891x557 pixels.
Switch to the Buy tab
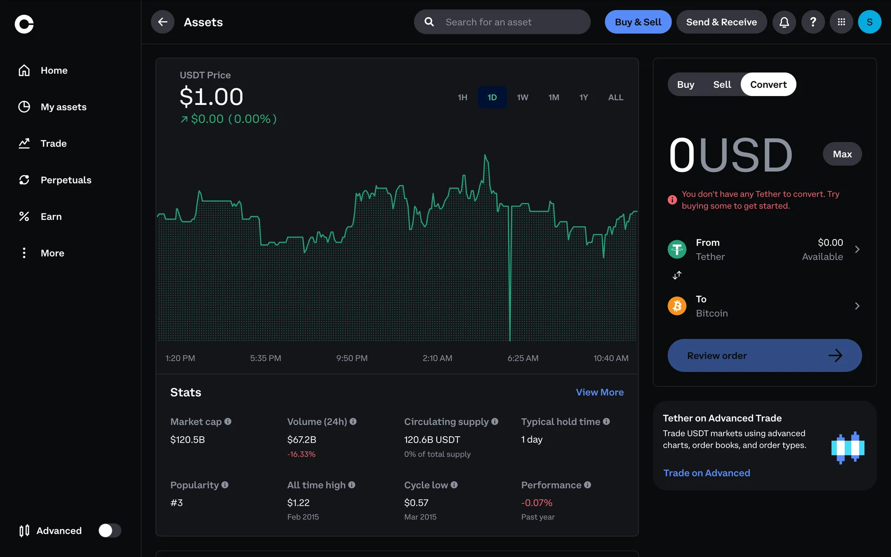pyautogui.click(x=685, y=84)
